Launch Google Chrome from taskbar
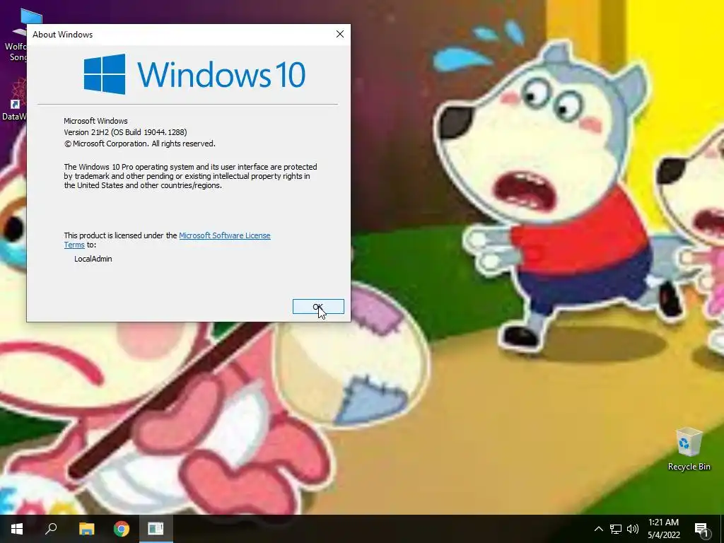 tap(122, 529)
